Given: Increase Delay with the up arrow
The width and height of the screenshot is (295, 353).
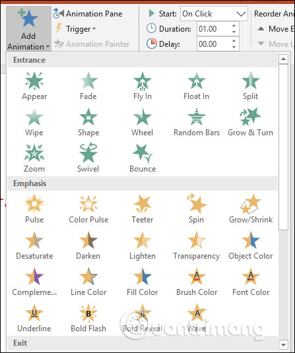Looking at the screenshot, I should click(x=234, y=40).
